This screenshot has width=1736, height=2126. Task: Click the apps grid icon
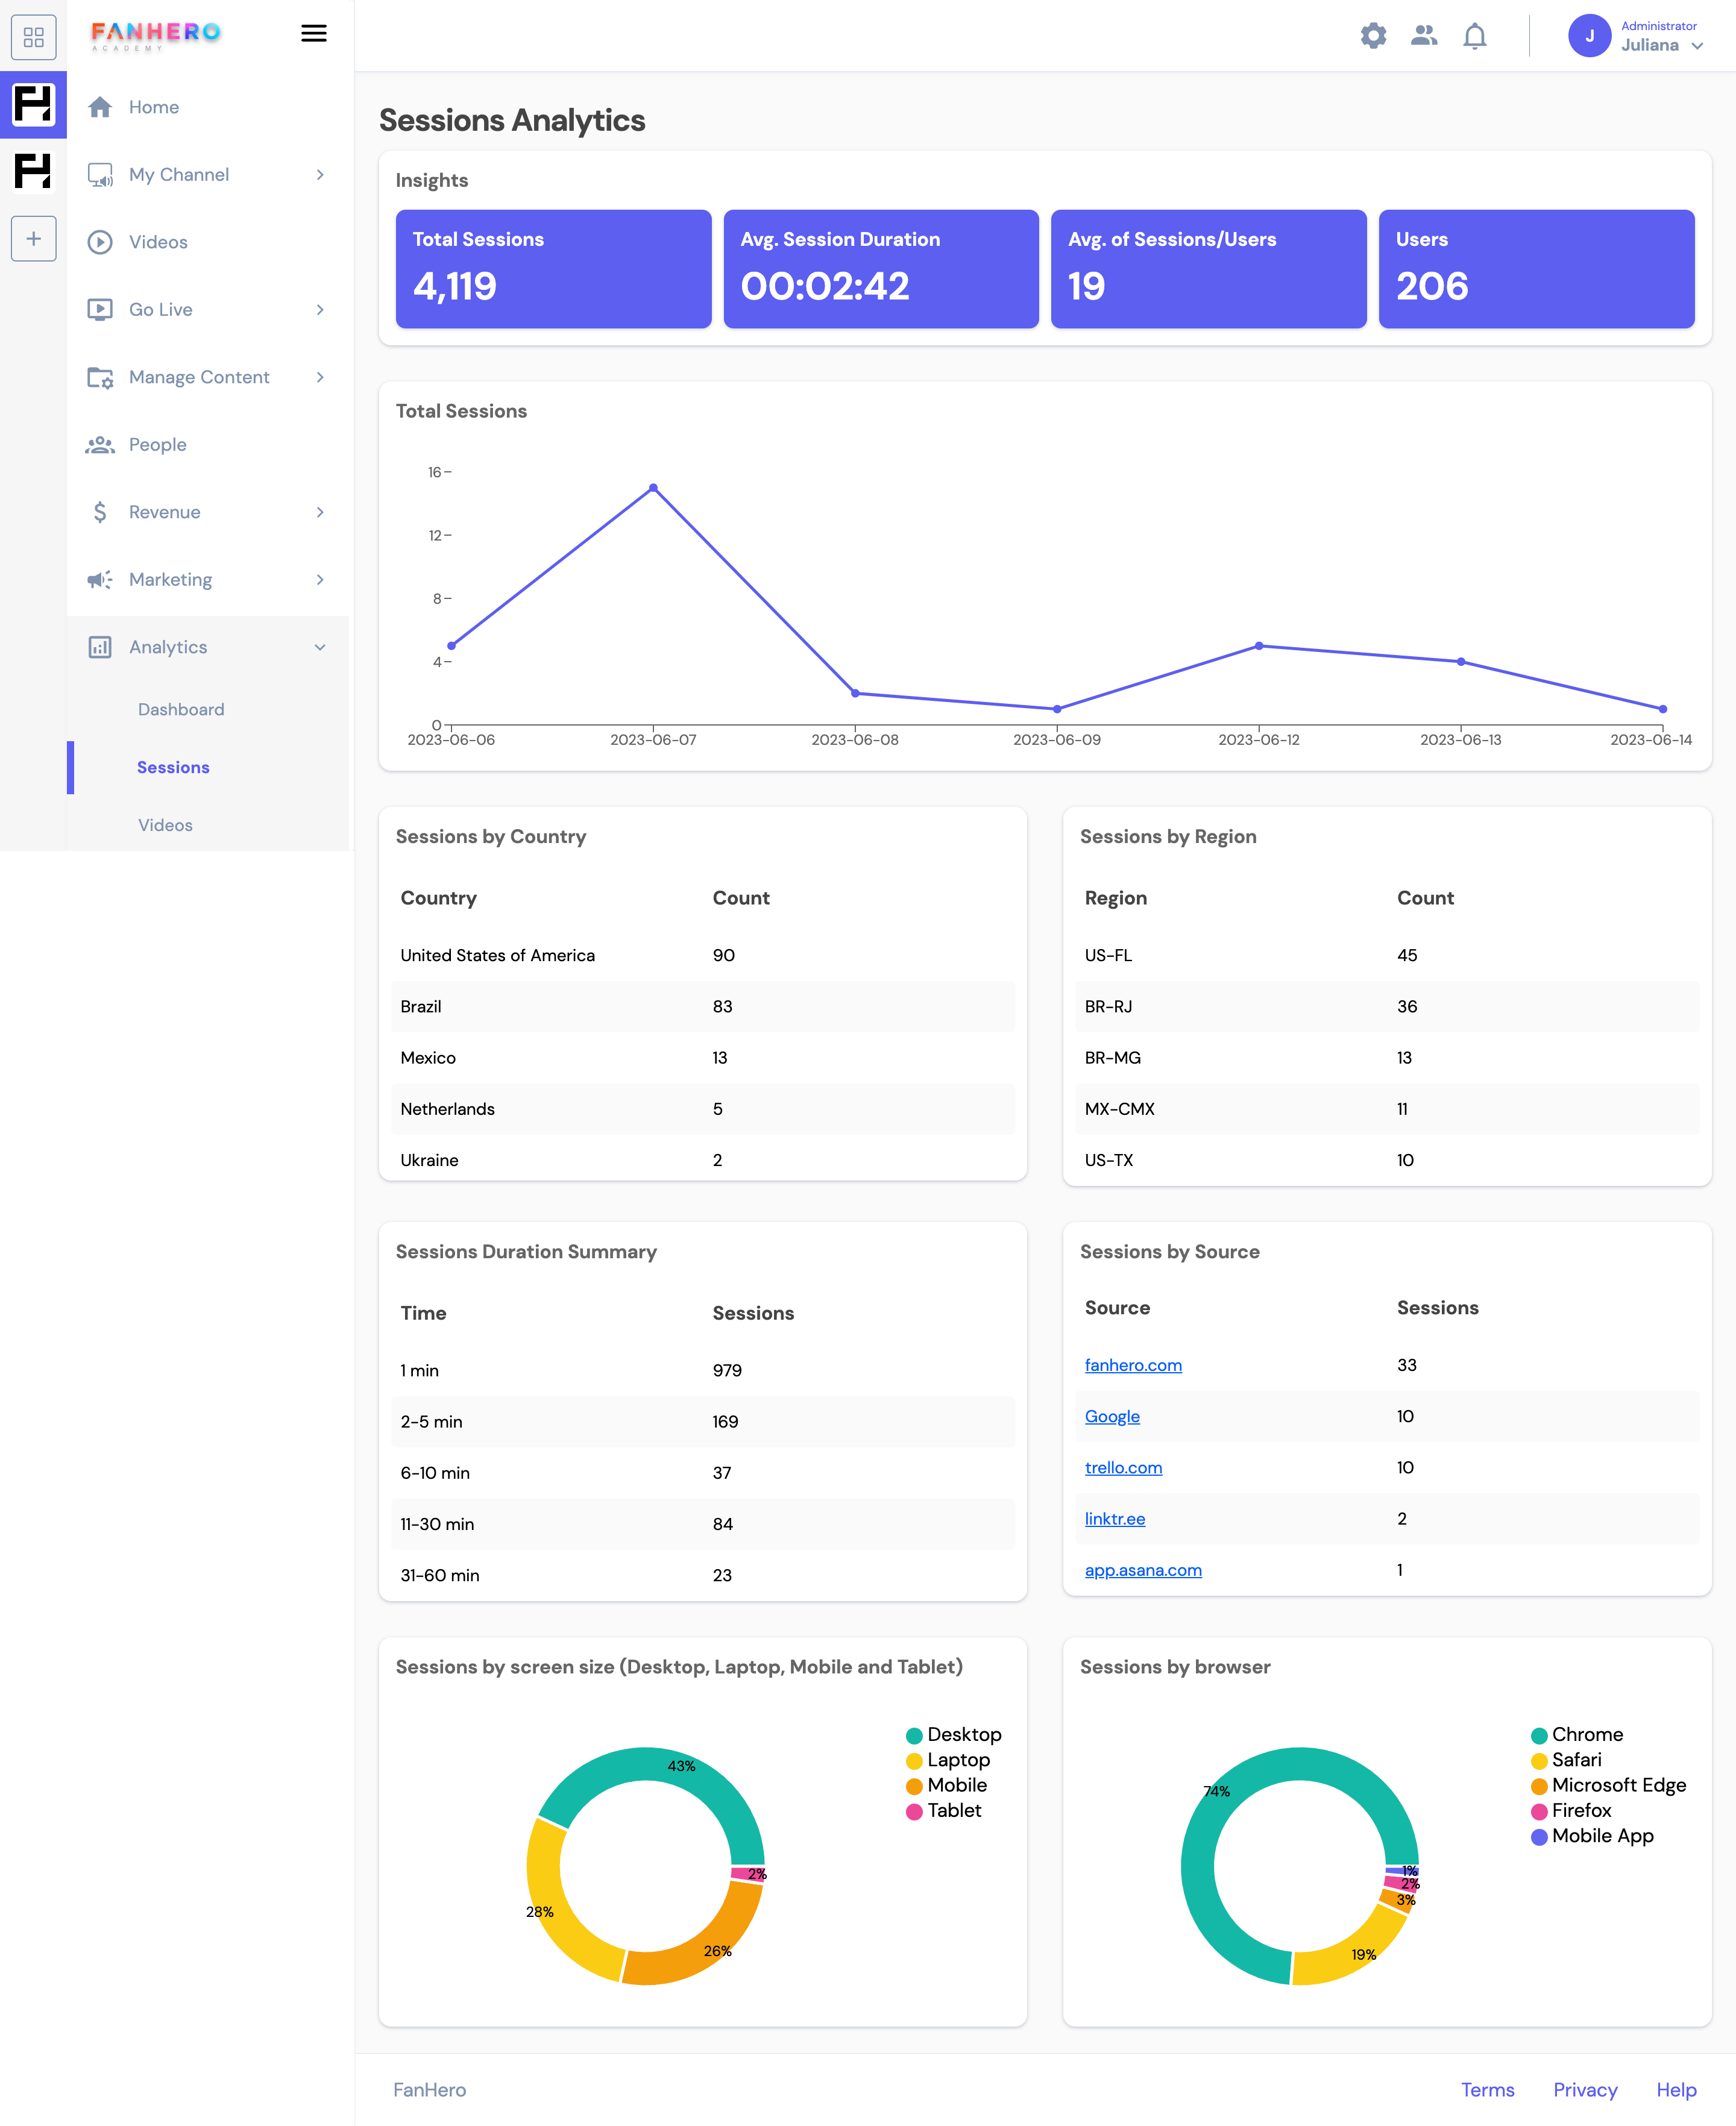(x=33, y=37)
